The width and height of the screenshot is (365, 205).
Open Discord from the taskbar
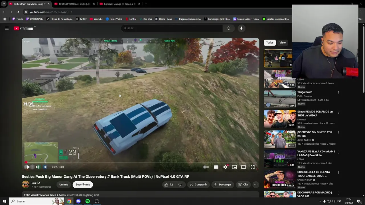coord(78,201)
